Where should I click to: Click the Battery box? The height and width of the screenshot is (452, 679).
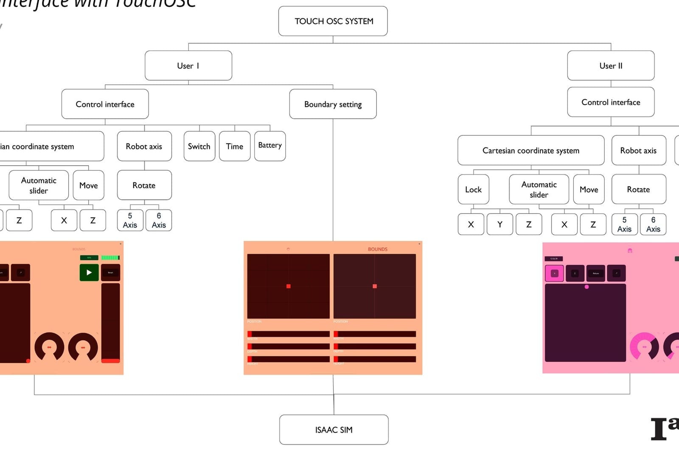click(x=270, y=146)
